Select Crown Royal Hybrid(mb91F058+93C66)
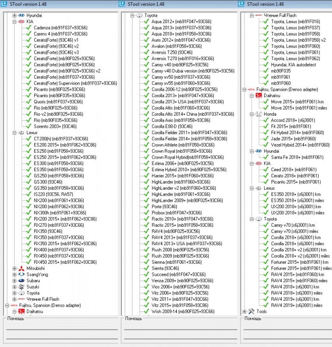The height and width of the screenshot is (347, 332). [188, 157]
